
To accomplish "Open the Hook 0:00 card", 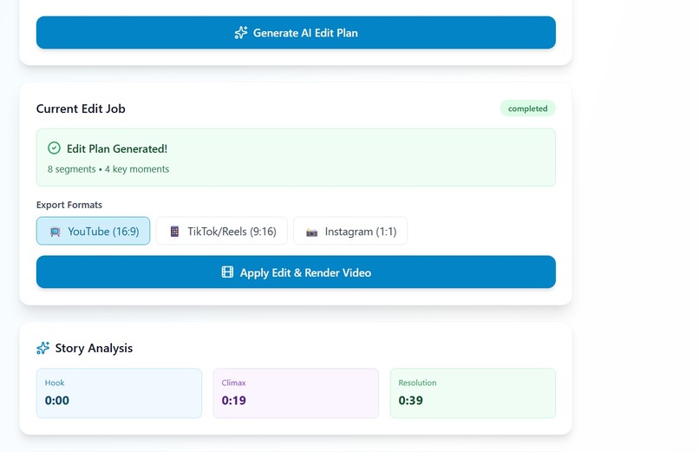I will coord(119,393).
